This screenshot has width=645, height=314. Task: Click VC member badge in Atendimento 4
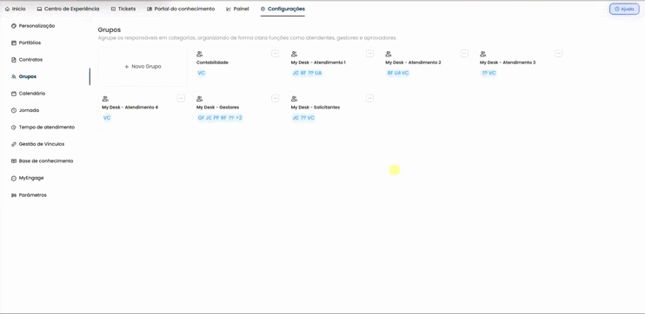(107, 118)
